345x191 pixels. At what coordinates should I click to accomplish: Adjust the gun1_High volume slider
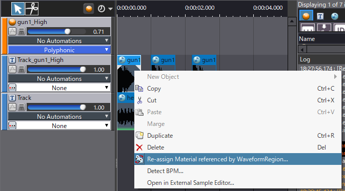point(56,32)
